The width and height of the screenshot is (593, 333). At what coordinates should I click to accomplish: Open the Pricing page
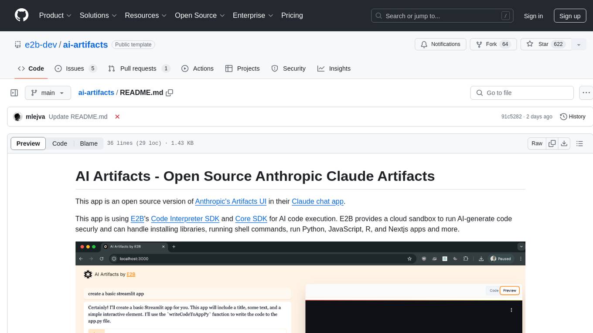pos(292,15)
